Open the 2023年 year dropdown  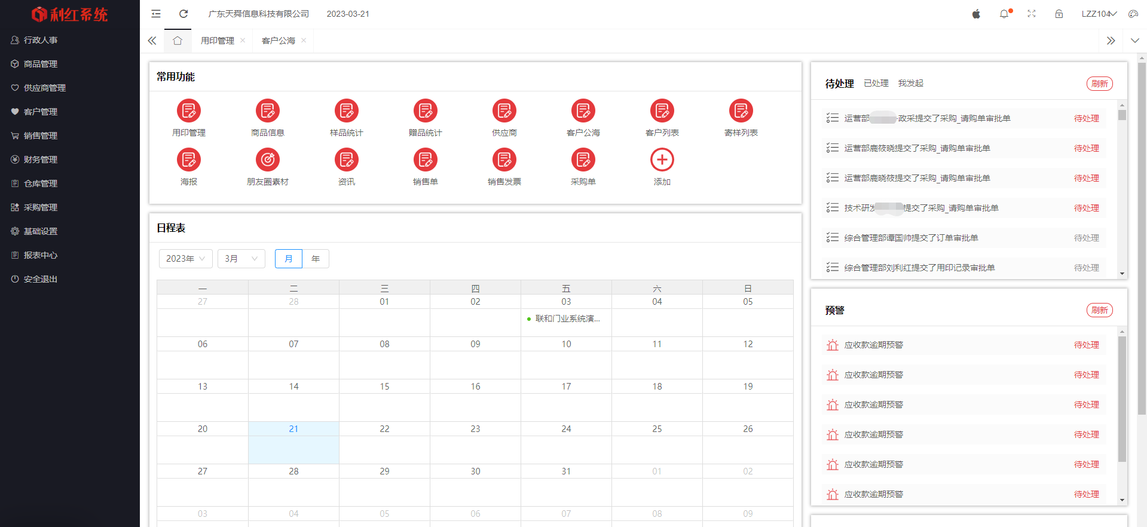(185, 259)
